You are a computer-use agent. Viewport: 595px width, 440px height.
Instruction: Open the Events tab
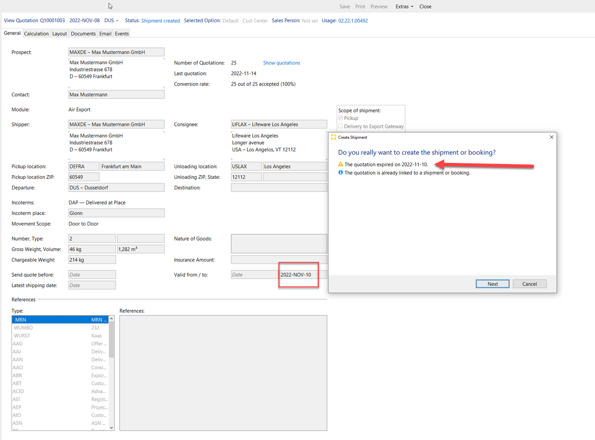(122, 34)
